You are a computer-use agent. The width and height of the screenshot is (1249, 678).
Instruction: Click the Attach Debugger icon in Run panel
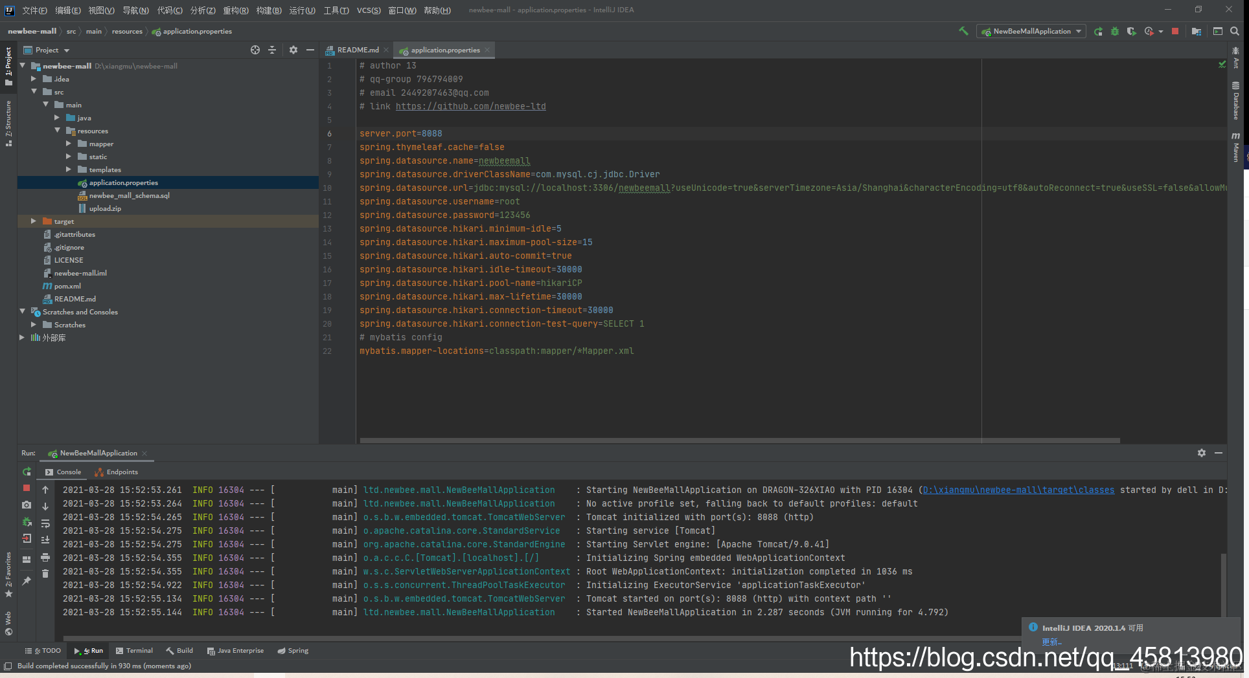pos(27,521)
